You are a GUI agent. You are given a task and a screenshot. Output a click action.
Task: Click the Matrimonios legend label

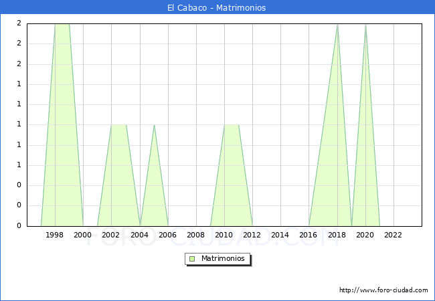[223, 258]
